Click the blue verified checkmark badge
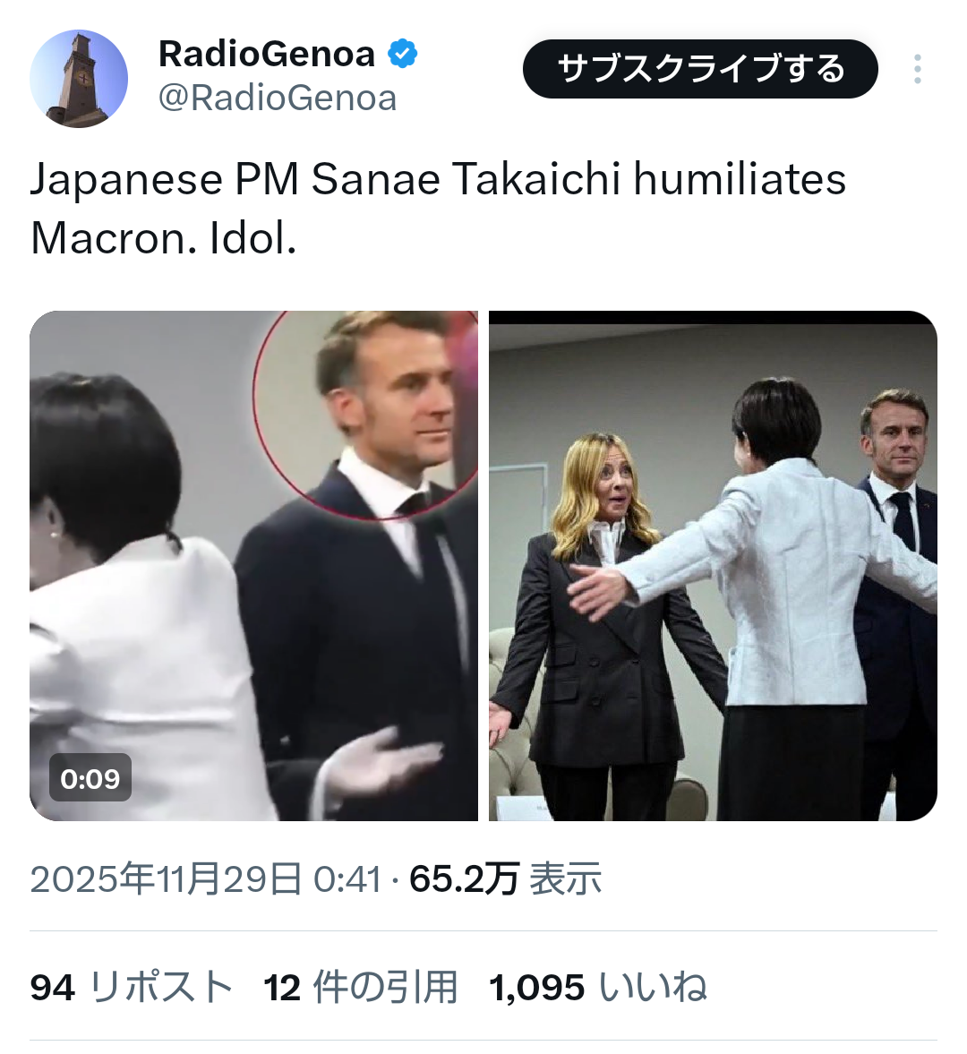Screen dimensions: 967x1054 click(402, 55)
